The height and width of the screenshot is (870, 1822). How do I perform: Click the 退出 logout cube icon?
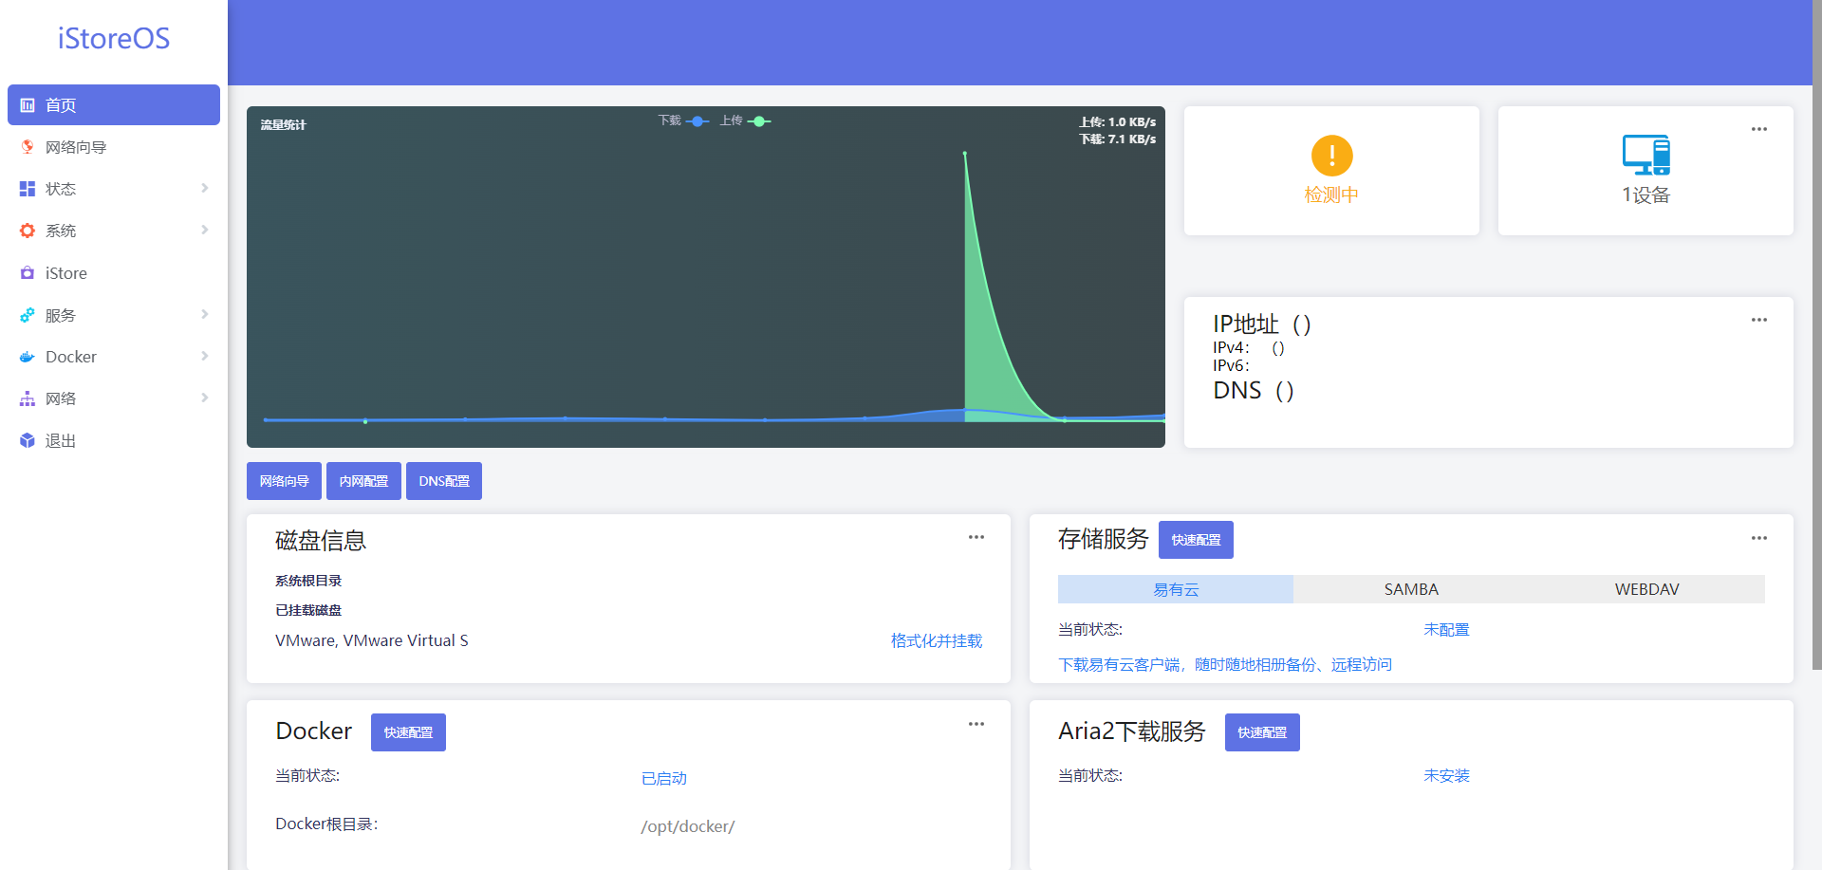(x=28, y=440)
